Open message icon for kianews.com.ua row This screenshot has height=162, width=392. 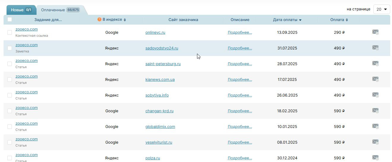375,79
